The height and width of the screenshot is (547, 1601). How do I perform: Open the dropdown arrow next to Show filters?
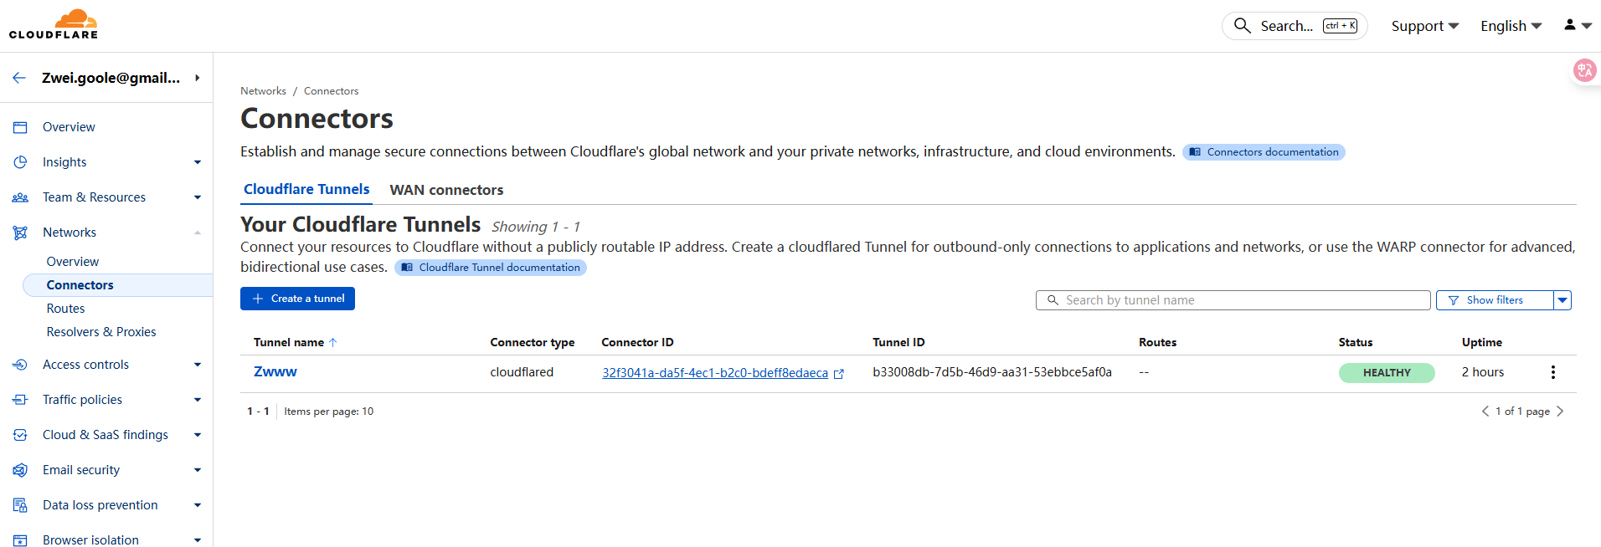point(1562,300)
